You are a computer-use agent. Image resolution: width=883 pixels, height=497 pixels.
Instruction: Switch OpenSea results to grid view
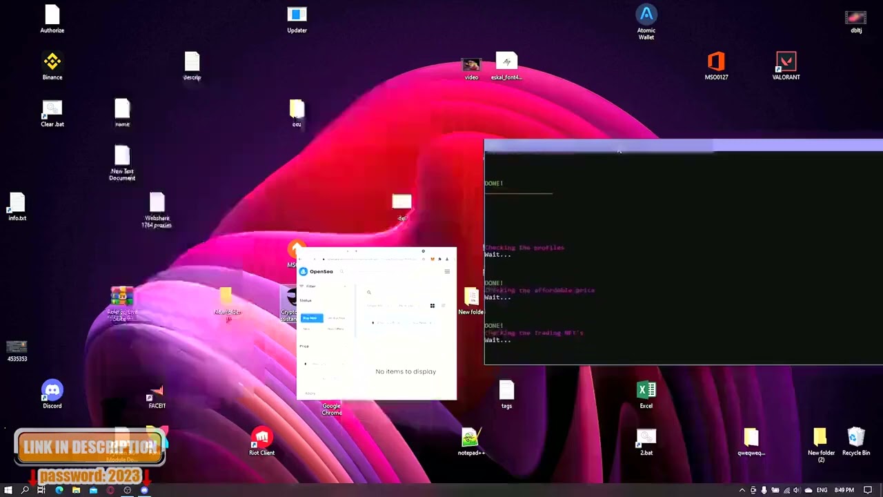click(433, 306)
